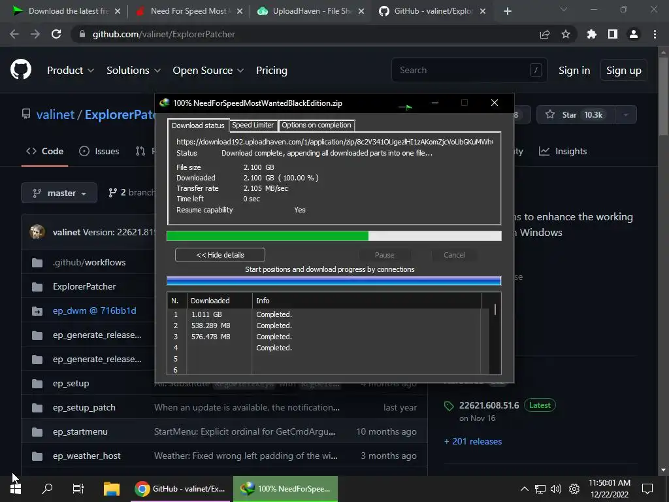
Task: Click the download URL text in the dialog
Action: tap(334, 142)
